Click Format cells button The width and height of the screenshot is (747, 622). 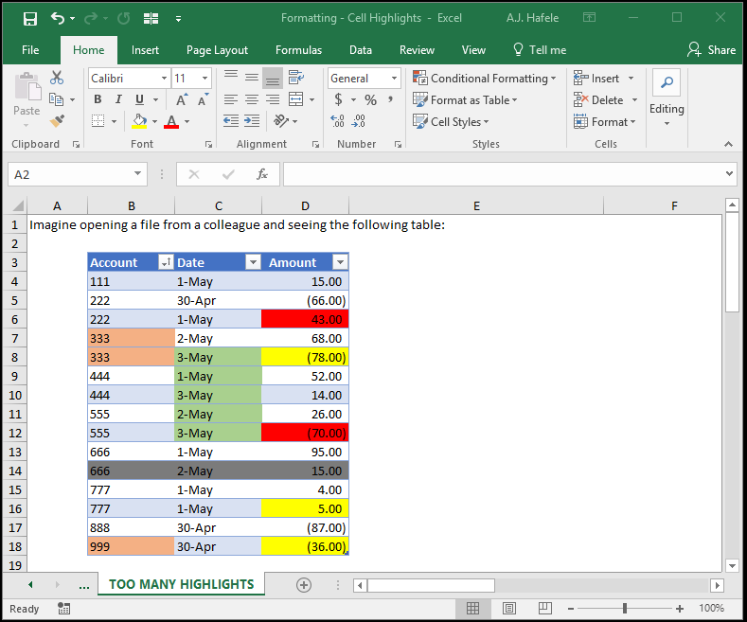pos(605,122)
